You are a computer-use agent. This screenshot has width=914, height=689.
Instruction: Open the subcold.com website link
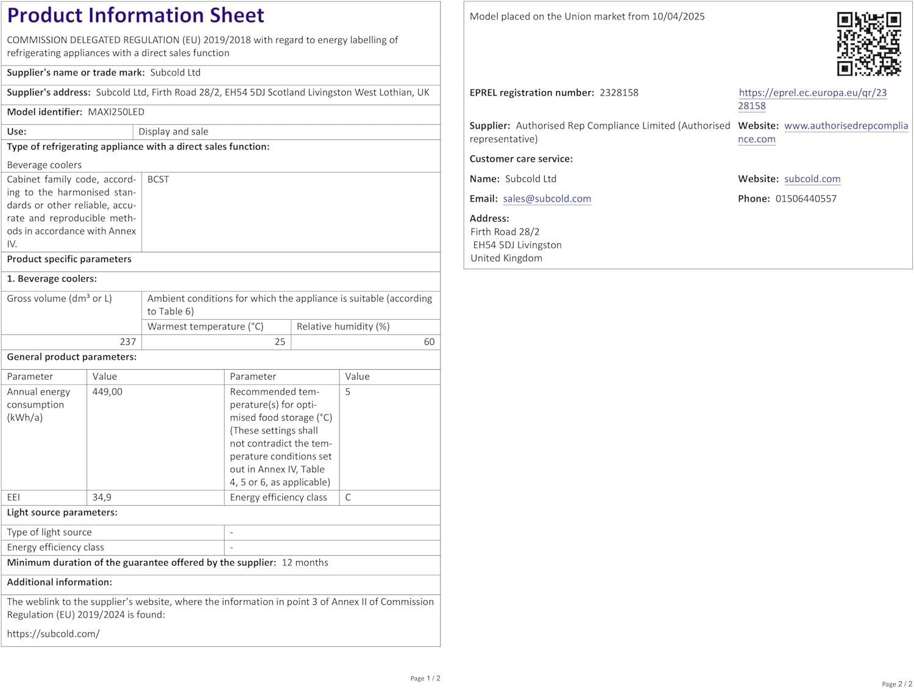(812, 179)
